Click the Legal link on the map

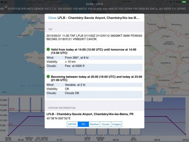4,92
